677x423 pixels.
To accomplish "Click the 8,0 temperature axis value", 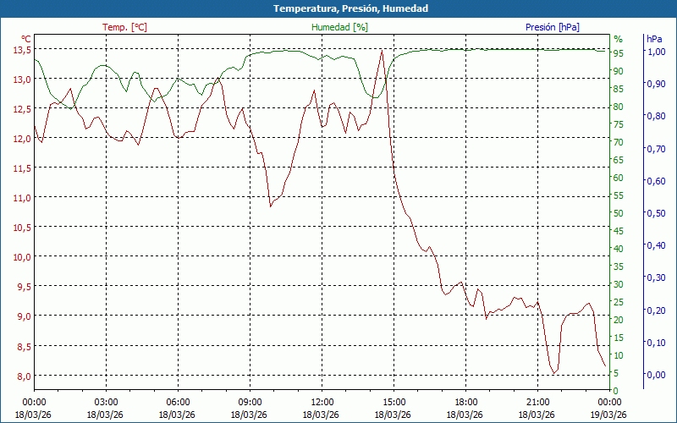I will coord(22,376).
